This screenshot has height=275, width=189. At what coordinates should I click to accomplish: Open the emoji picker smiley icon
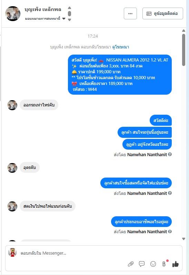153,264
